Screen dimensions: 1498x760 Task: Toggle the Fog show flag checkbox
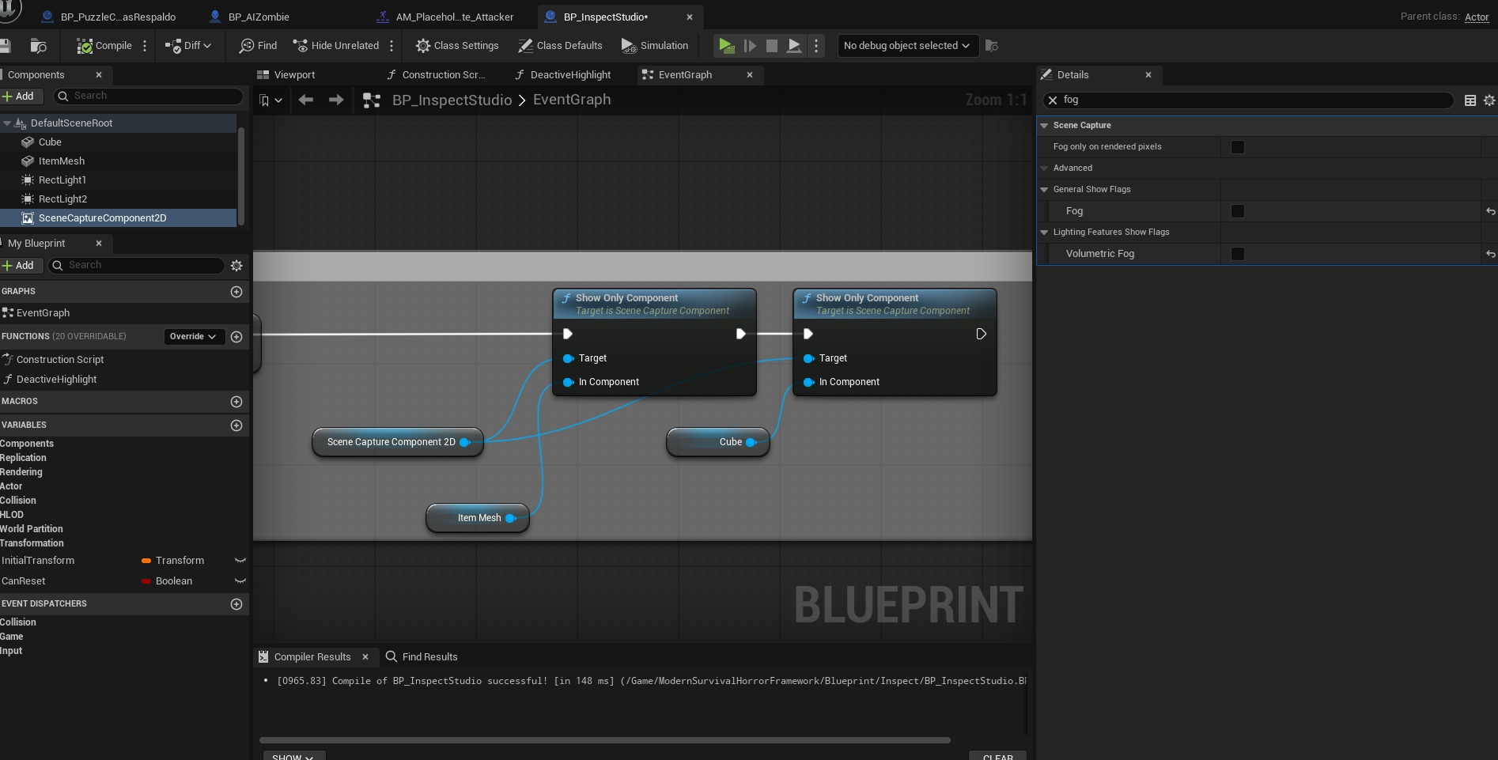click(1238, 211)
